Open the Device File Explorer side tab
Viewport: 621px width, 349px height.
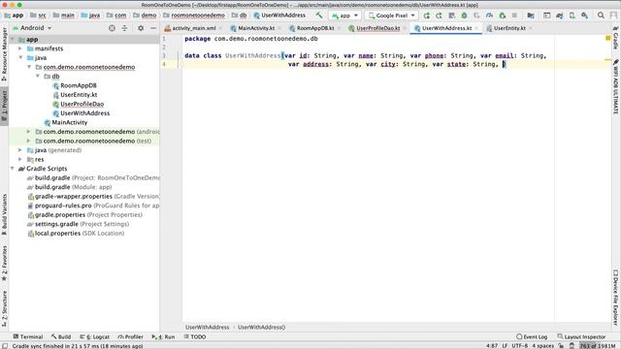point(616,297)
